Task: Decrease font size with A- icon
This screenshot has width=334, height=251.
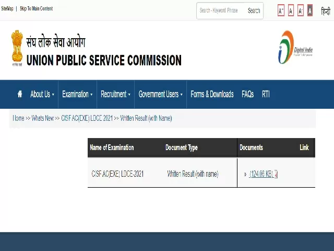Action: click(x=301, y=10)
